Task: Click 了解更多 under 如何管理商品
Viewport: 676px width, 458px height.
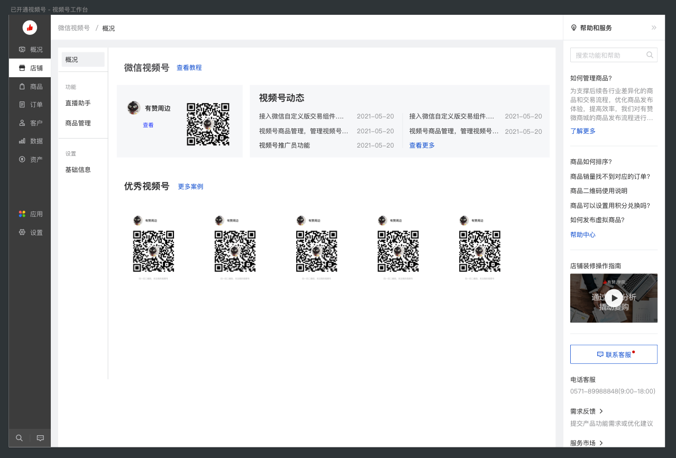Action: click(583, 131)
